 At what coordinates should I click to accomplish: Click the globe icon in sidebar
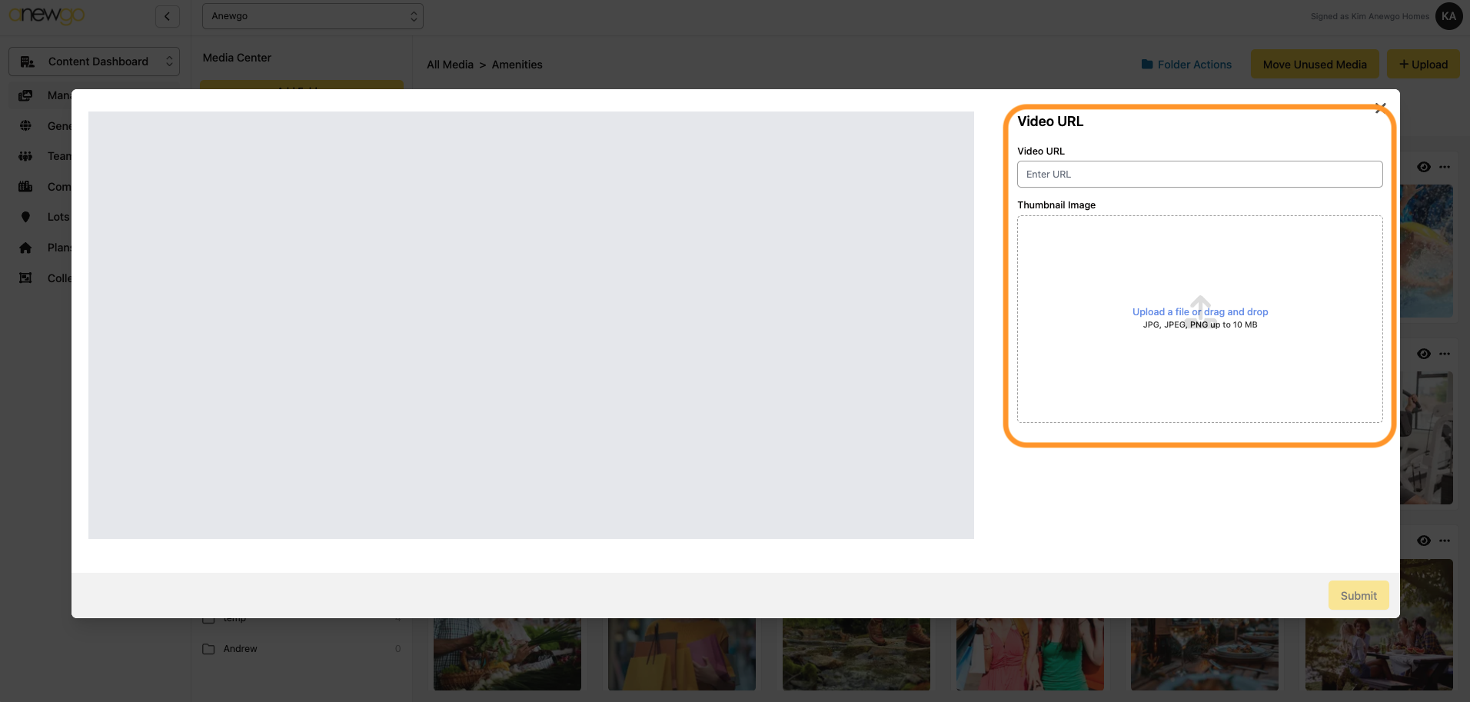[x=25, y=126]
